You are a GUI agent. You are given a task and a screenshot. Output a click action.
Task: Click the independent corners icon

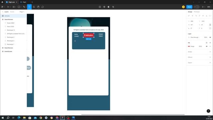[210, 28]
